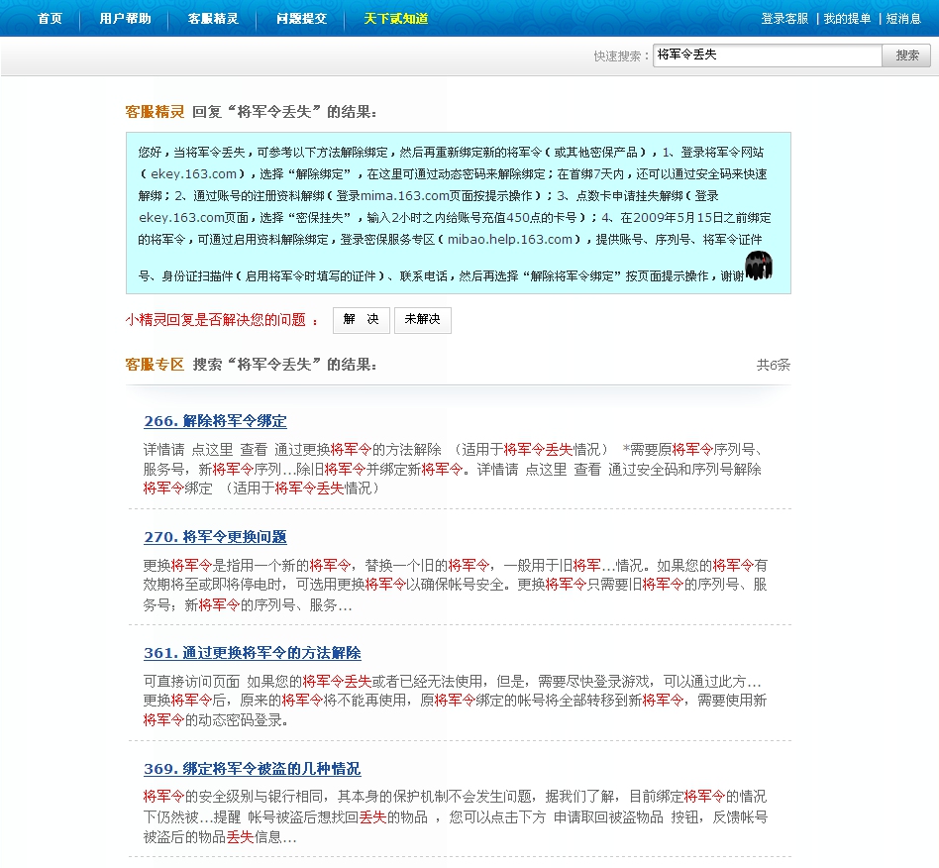Click the 共6条 result count text

coord(773,365)
